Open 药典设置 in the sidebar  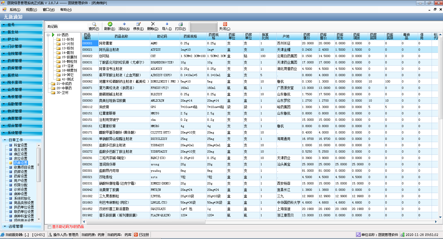[21, 163]
